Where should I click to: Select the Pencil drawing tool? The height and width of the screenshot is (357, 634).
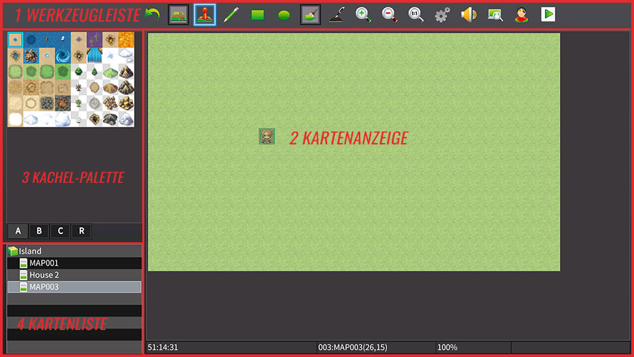(x=231, y=14)
